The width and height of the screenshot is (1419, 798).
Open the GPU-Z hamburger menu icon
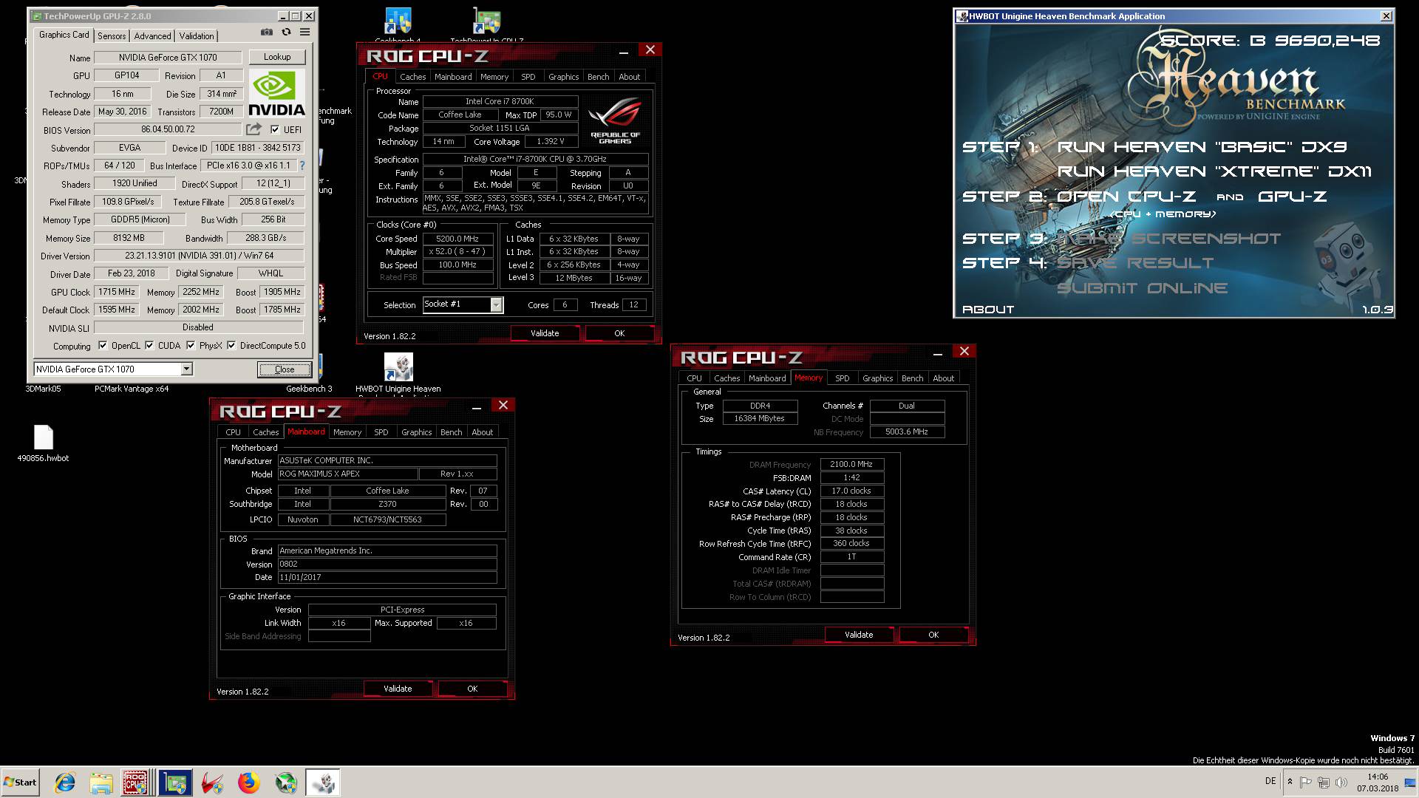coord(304,33)
